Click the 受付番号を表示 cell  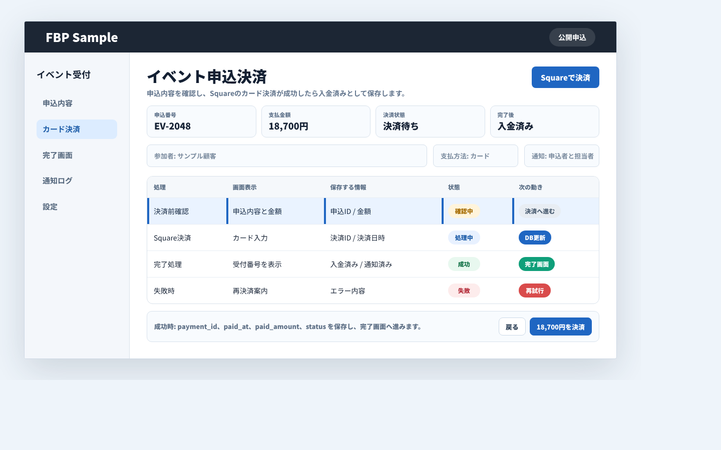pyautogui.click(x=275, y=264)
